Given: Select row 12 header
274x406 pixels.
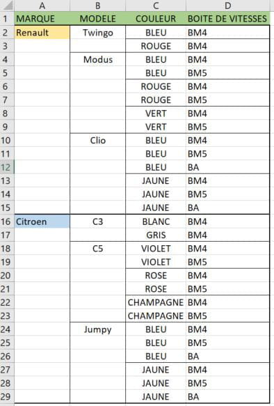Looking at the screenshot, I should (x=7, y=167).
